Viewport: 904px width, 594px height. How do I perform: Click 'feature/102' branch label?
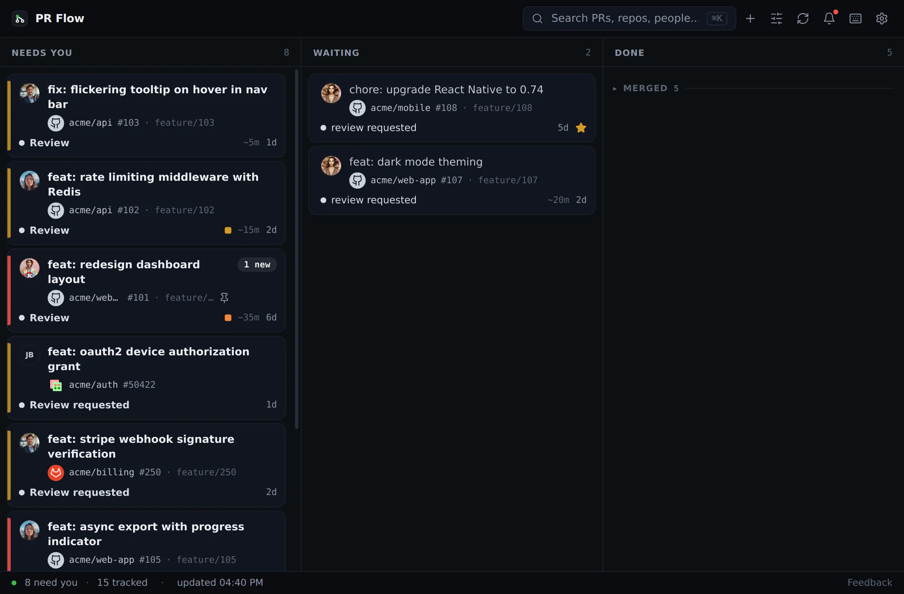click(184, 210)
